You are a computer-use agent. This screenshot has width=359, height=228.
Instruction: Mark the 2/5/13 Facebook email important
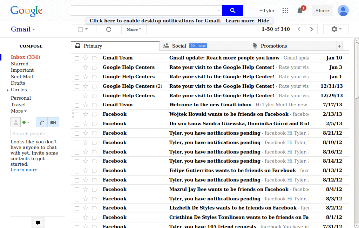click(x=95, y=124)
